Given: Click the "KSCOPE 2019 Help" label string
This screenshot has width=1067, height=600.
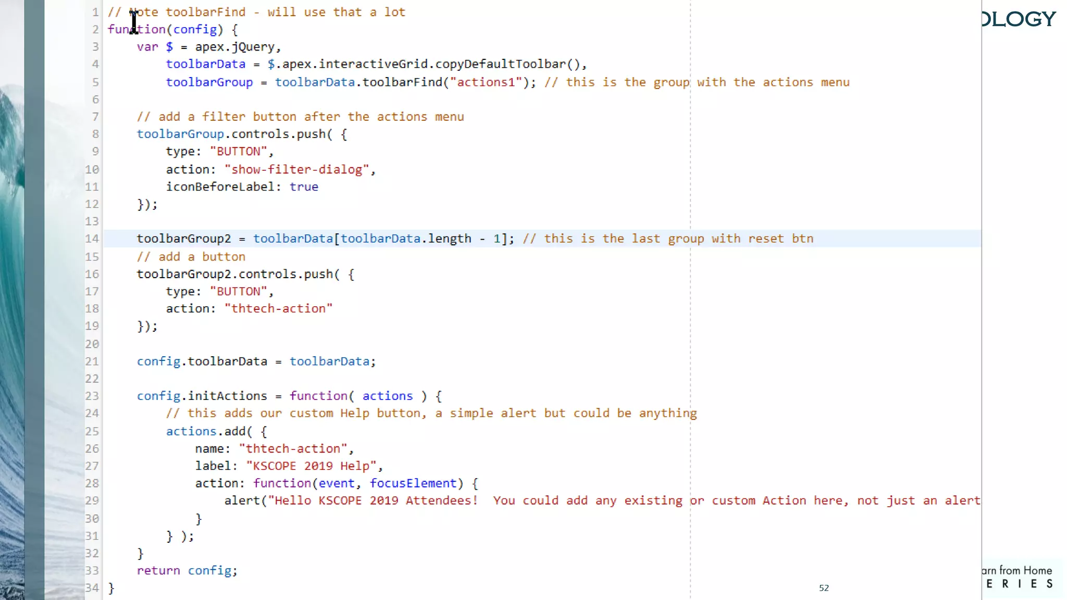Looking at the screenshot, I should (311, 466).
